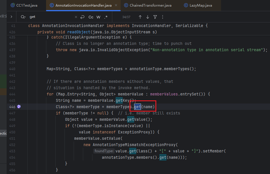Click the highlighted get in memberTypes.get(name)
The height and width of the screenshot is (174, 270).
[138, 107]
